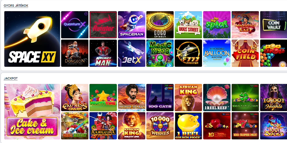This screenshot has width=287, height=143.
Task: Open the 10000 Wishes slot
Action: 160,126
